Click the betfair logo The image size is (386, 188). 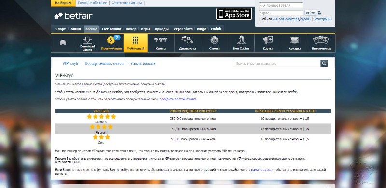pyautogui.click(x=73, y=16)
